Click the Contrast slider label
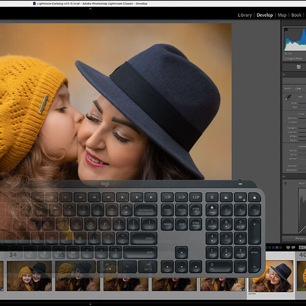The width and height of the screenshot is (306, 306). click(292, 122)
